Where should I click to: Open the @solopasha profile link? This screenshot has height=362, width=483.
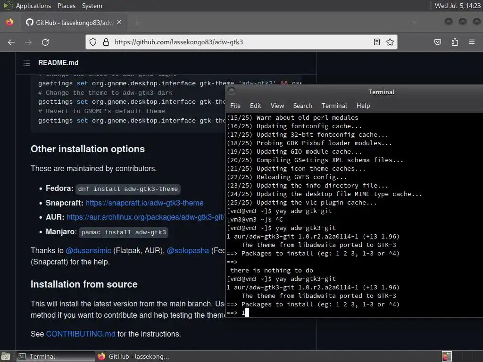188,251
